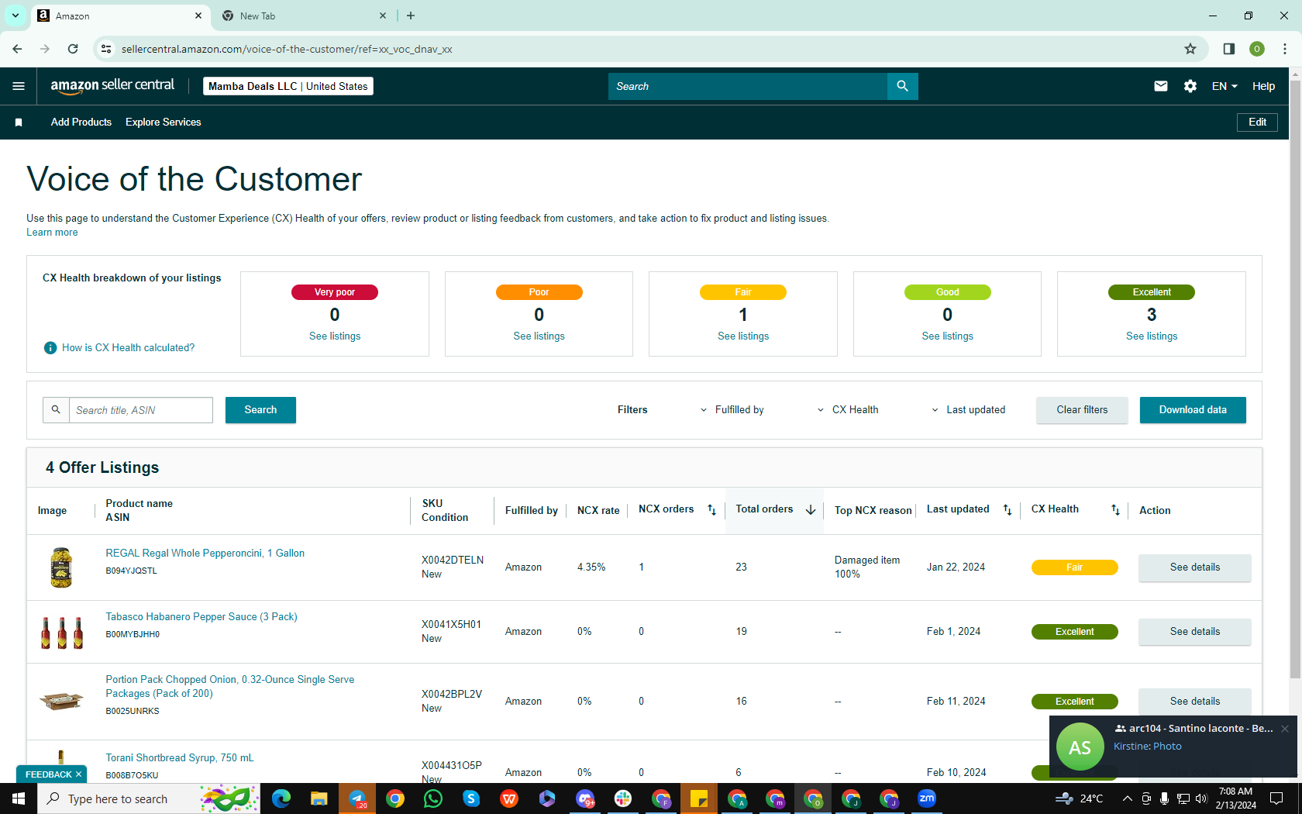Open Windows Start menu
This screenshot has height=814, width=1302.
[x=19, y=798]
